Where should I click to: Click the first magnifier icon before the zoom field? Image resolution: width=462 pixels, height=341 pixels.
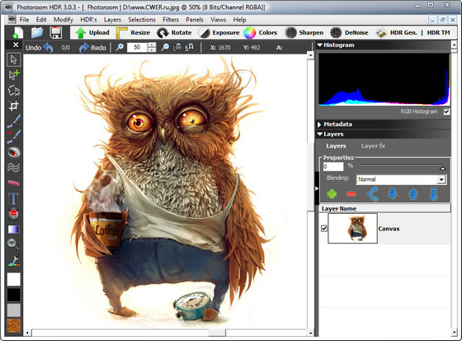point(120,47)
